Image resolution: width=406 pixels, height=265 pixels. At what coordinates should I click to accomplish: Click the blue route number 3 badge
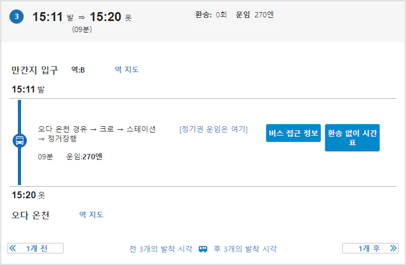point(16,16)
